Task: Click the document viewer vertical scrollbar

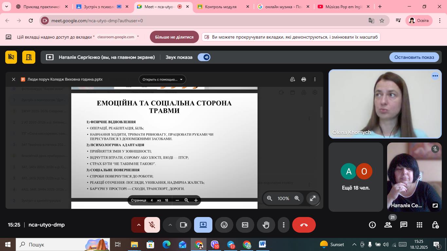Action: pyautogui.click(x=321, y=112)
